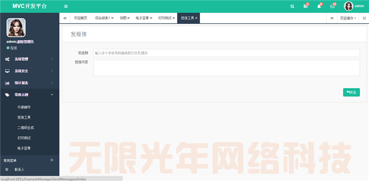Close the 综合报表1 tab
The image size is (369, 181).
(113, 18)
